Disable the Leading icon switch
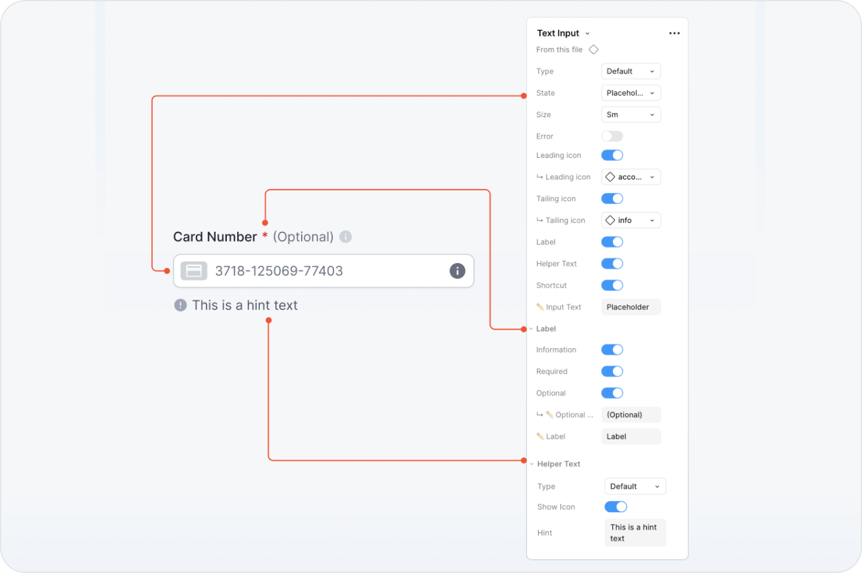 (612, 155)
